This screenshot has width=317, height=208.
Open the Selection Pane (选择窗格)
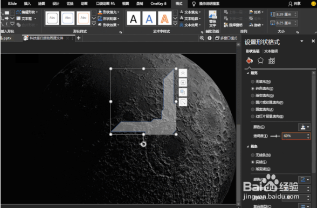pyautogui.click(x=233, y=25)
